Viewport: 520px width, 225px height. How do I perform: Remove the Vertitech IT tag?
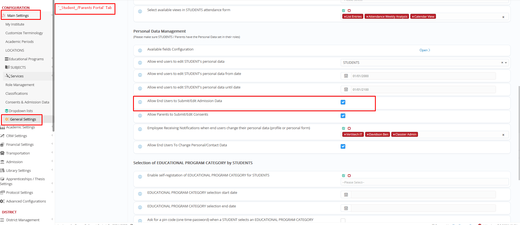tap(345, 135)
